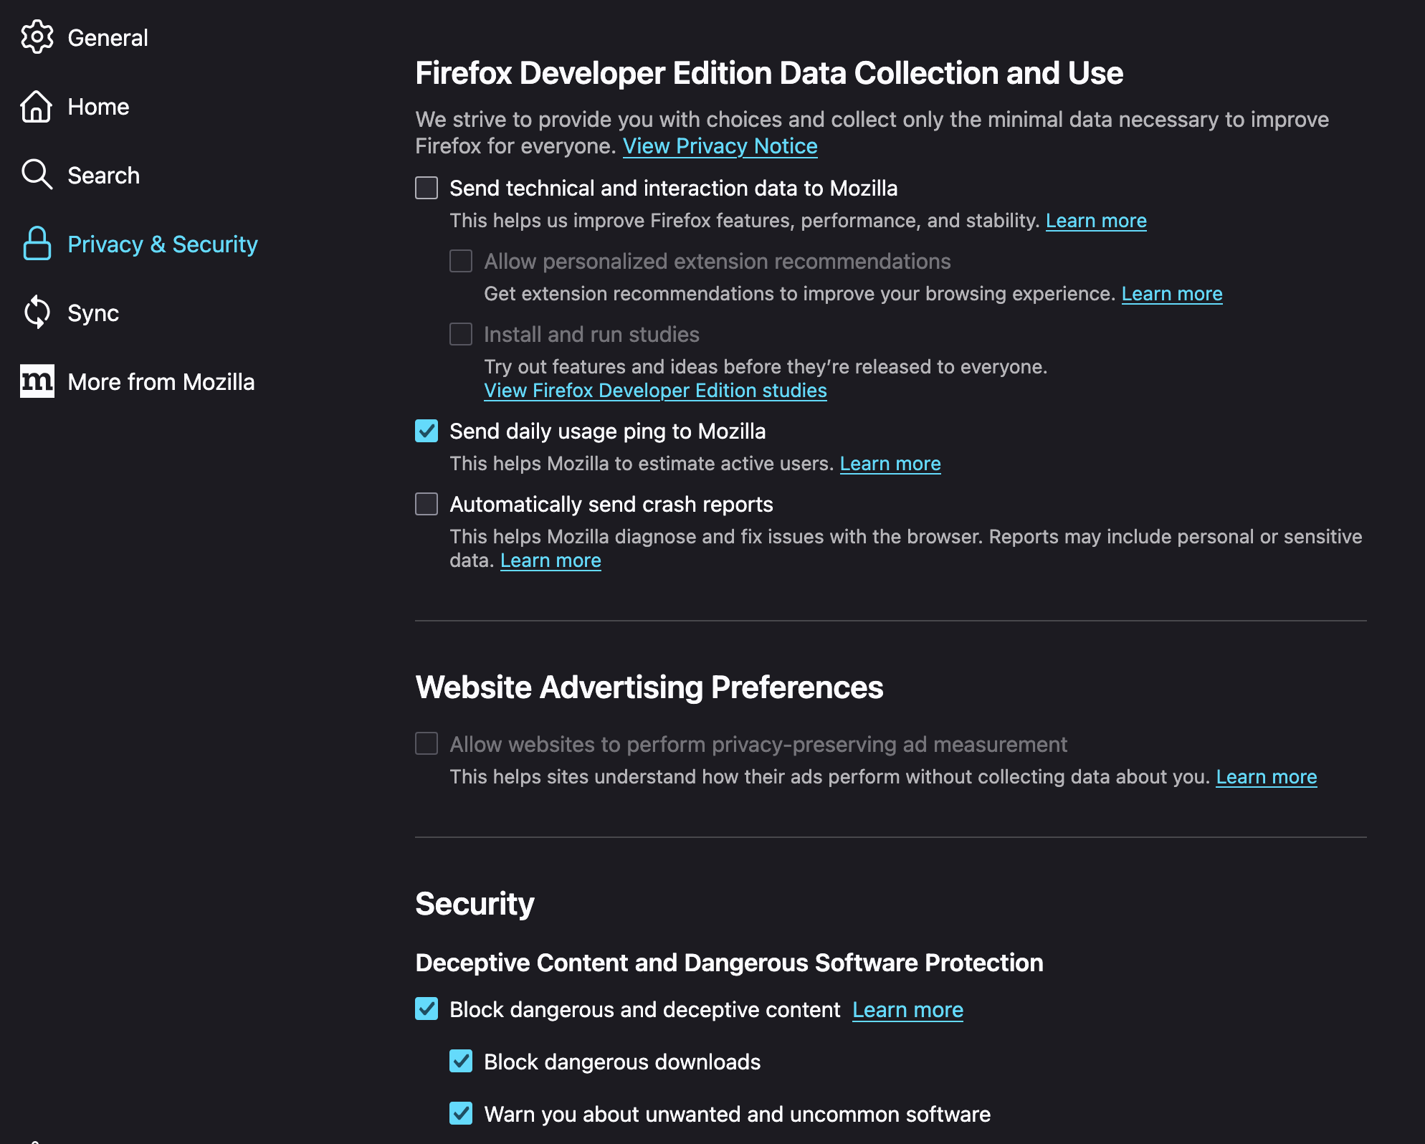Go to the General settings tab
This screenshot has height=1144, width=1425.
point(108,38)
